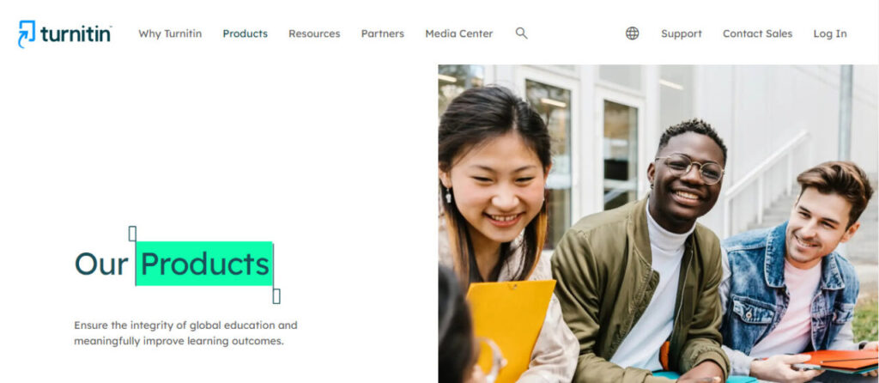
Task: Click the Turnitin arrow logo icon
Action: (x=27, y=33)
